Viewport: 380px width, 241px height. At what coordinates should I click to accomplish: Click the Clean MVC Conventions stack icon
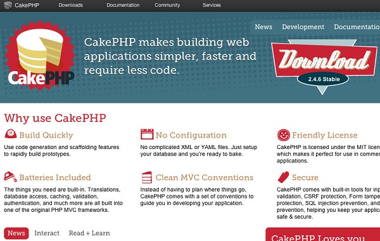click(147, 178)
